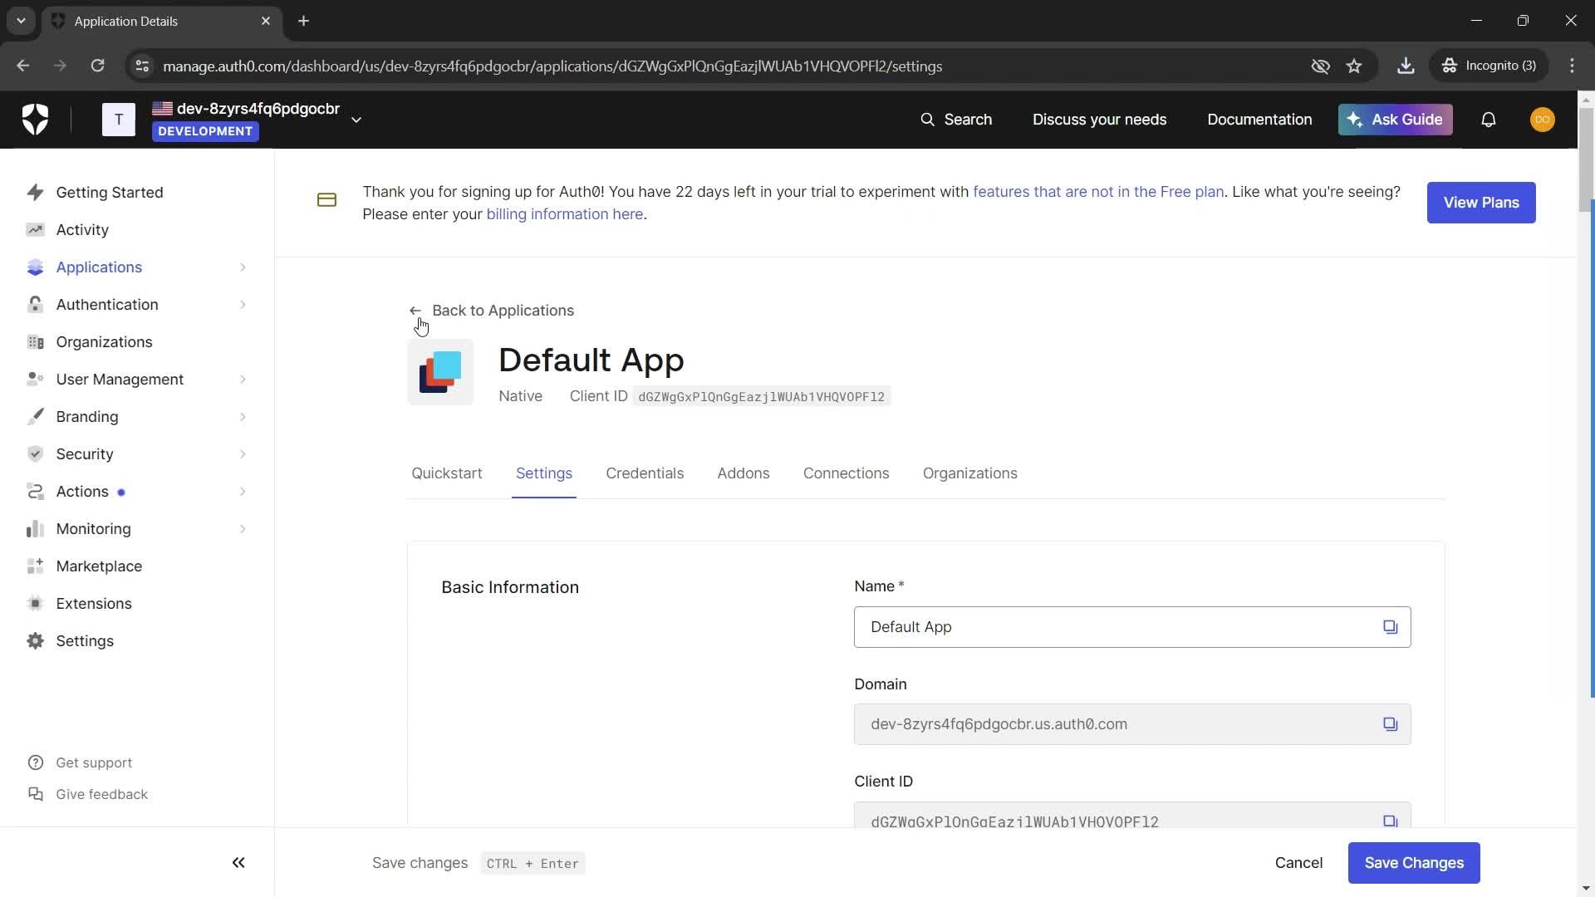Collapse the sidebar with double-chevron icon
The image size is (1595, 897).
[238, 863]
